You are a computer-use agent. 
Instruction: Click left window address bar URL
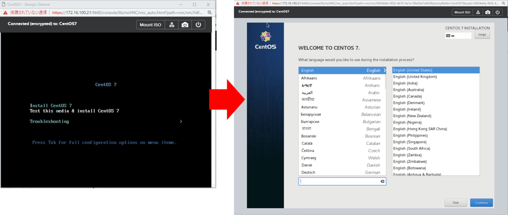[128, 13]
